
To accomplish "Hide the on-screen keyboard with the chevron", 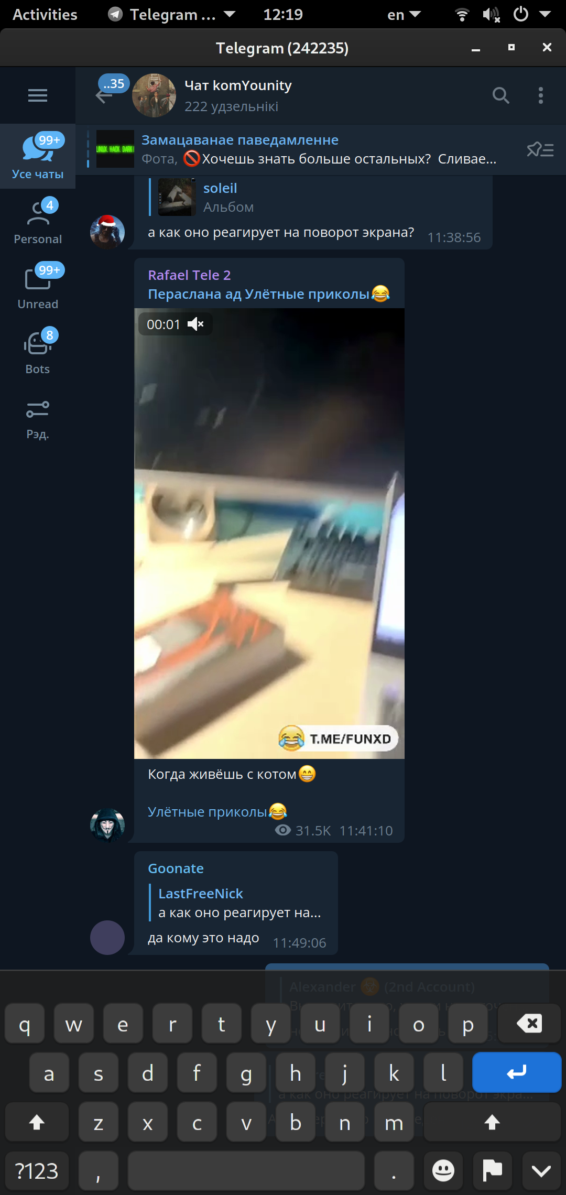I will (541, 1170).
